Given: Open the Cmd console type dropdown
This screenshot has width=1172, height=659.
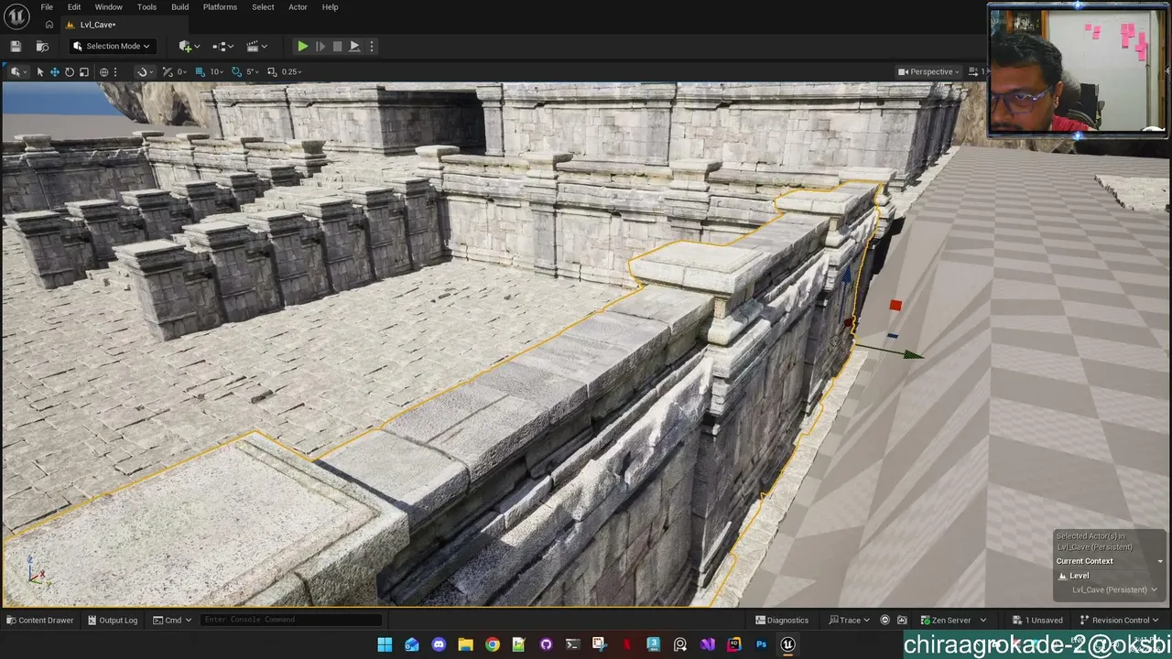Looking at the screenshot, I should tap(172, 621).
